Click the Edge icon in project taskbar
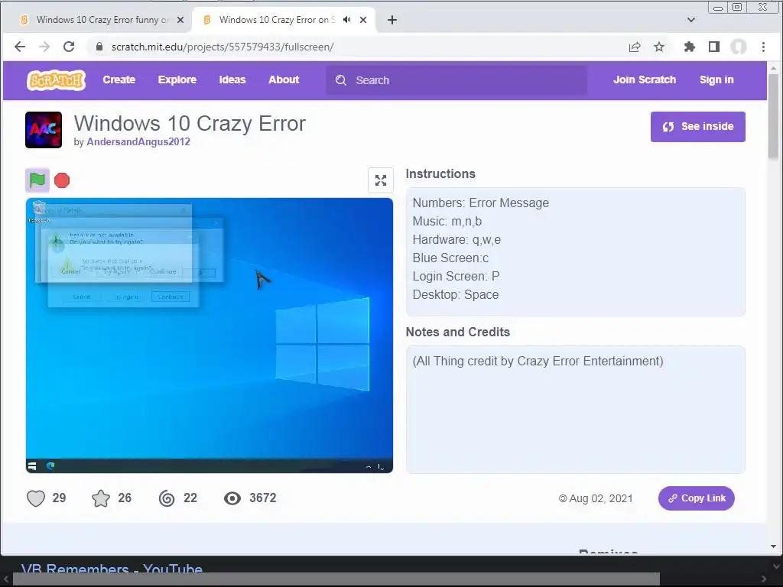Viewport: 783px width, 587px height. point(50,466)
